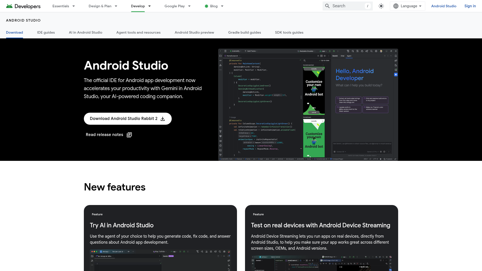Expand the Google Play dropdown
Image resolution: width=482 pixels, height=271 pixels.
point(189,6)
